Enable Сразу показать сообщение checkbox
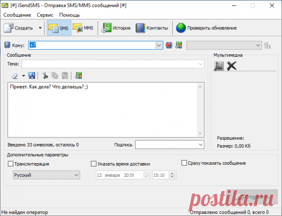 184,163
